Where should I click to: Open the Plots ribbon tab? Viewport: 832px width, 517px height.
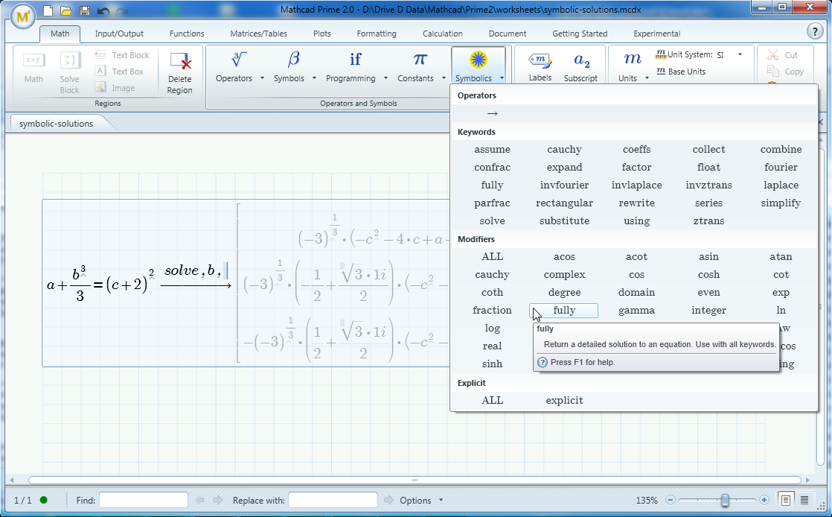(x=322, y=34)
